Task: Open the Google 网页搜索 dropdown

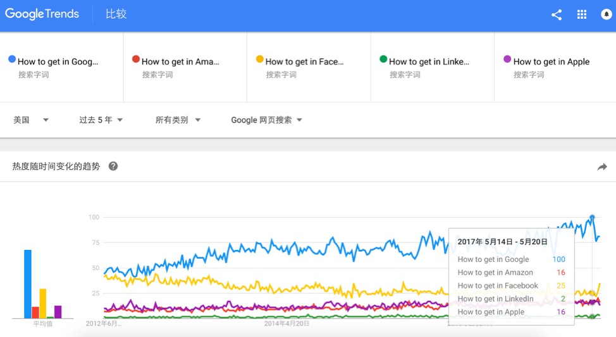Action: [266, 120]
